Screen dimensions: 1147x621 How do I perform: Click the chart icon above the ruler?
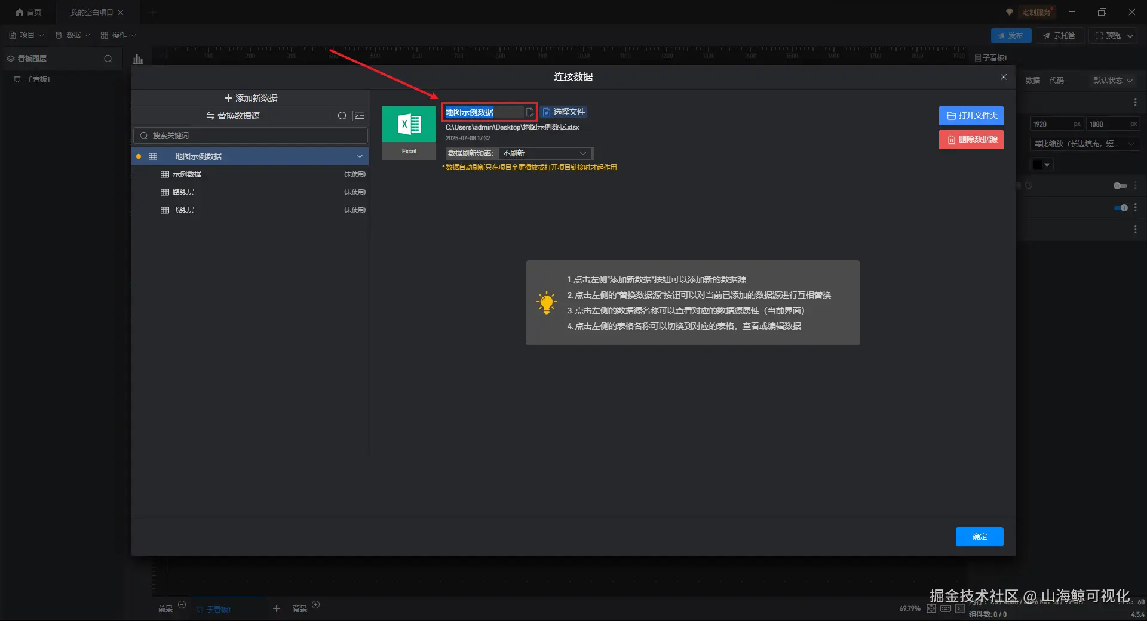(x=138, y=59)
